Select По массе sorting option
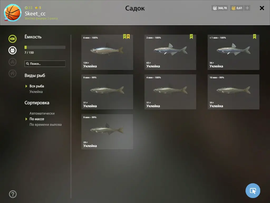This screenshot has width=270, height=203. [37, 119]
